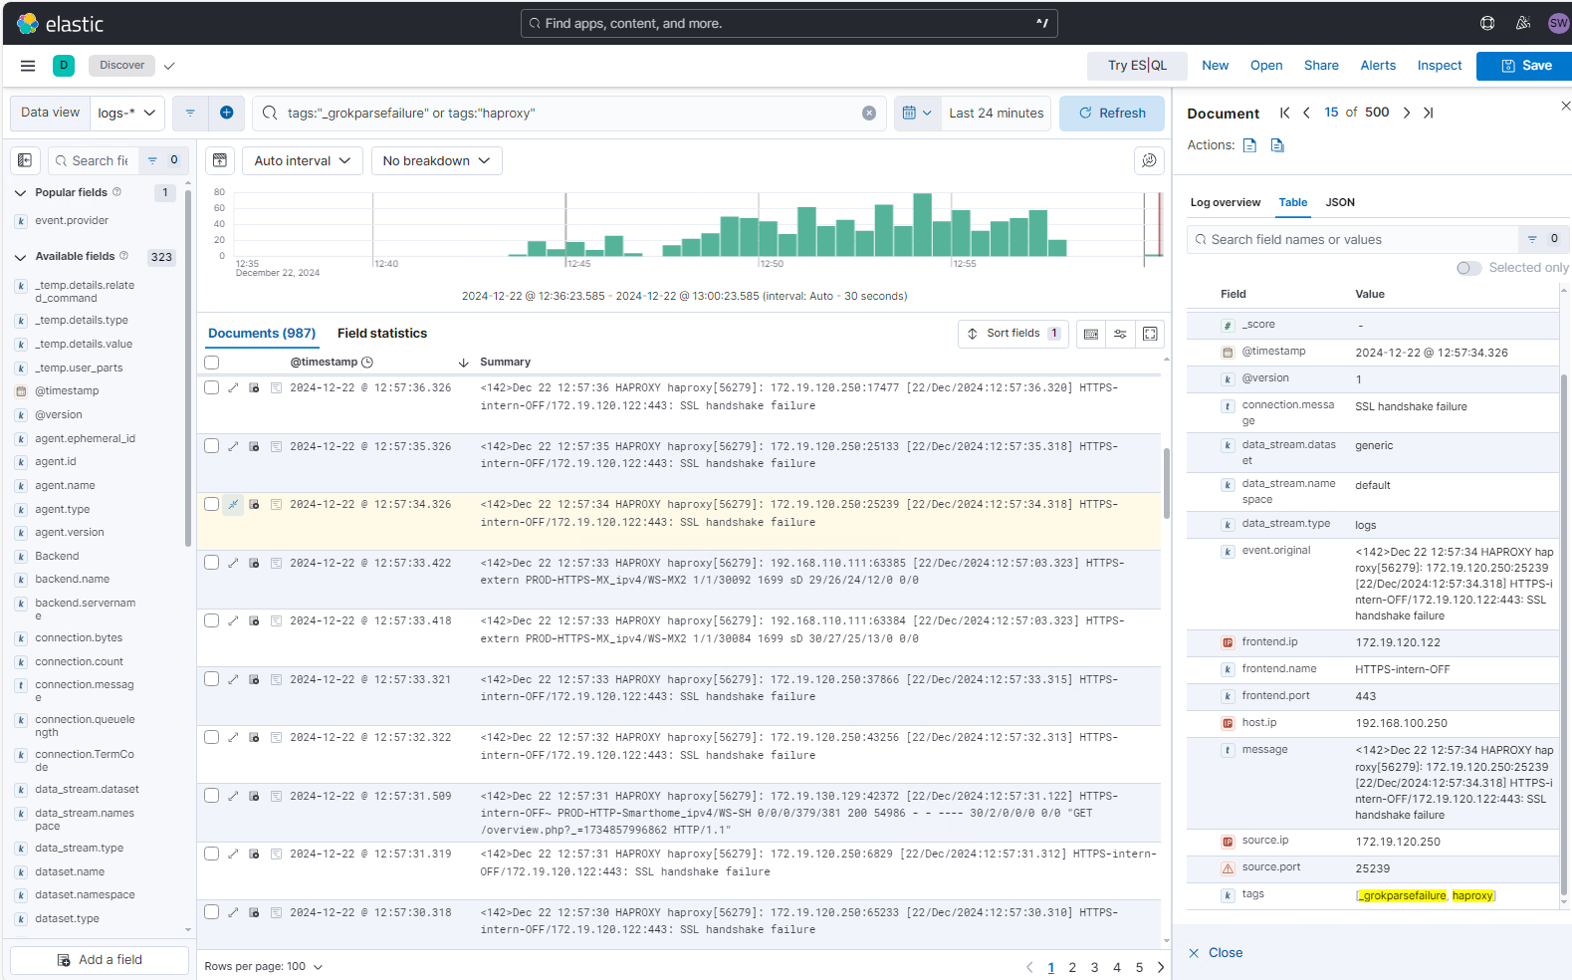
Task: Click Add a field button
Action: [x=100, y=960]
